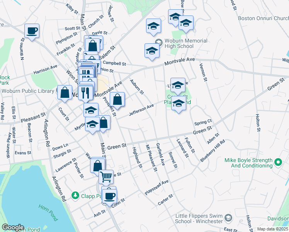289x232 pixels.
Task: Click the Dows Ln street label
Action: [60, 147]
